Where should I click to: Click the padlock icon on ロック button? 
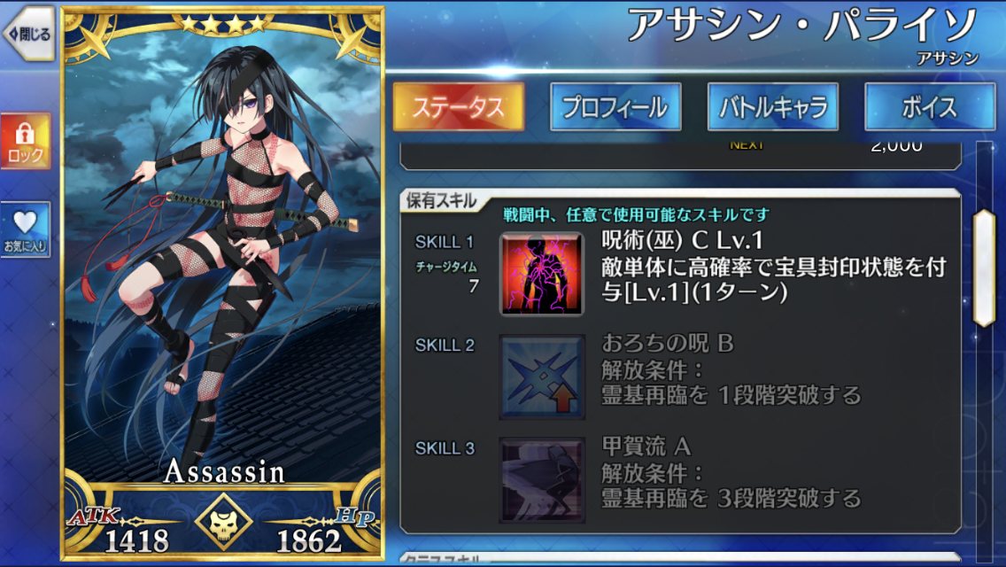click(25, 133)
